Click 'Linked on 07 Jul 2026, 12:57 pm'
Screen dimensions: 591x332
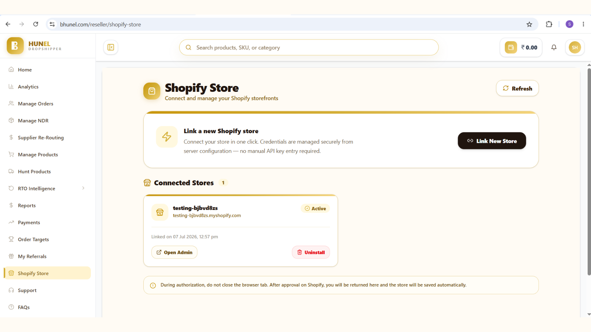[185, 237]
